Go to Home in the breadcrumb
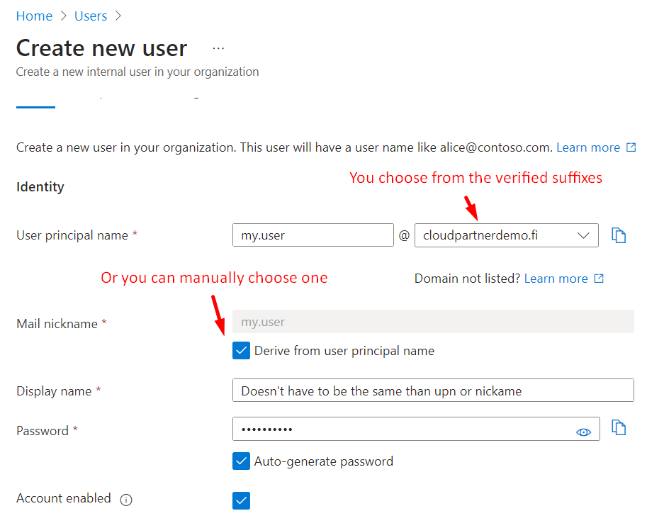The image size is (664, 528). [x=34, y=16]
